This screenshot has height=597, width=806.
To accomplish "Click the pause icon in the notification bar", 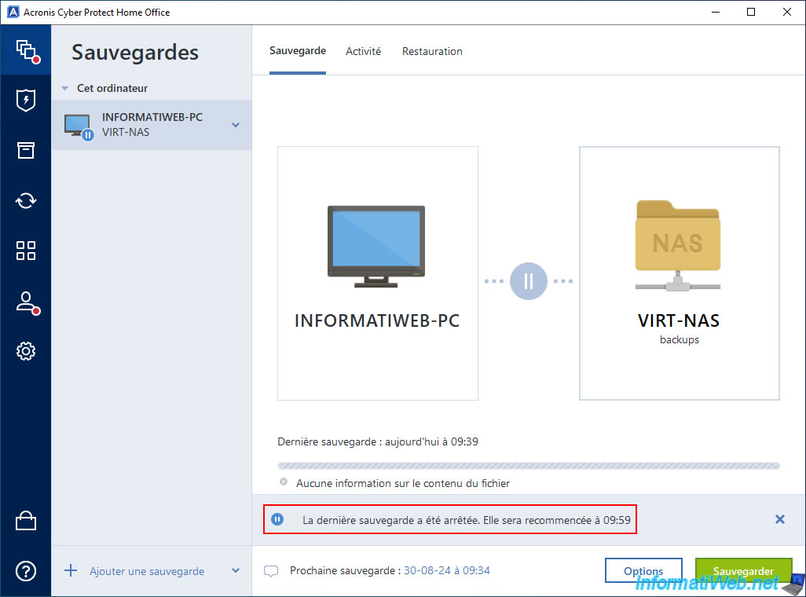I will pos(277,519).
